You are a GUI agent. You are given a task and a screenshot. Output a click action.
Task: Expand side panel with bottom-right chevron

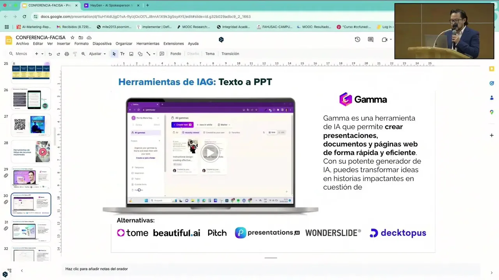[x=492, y=273]
